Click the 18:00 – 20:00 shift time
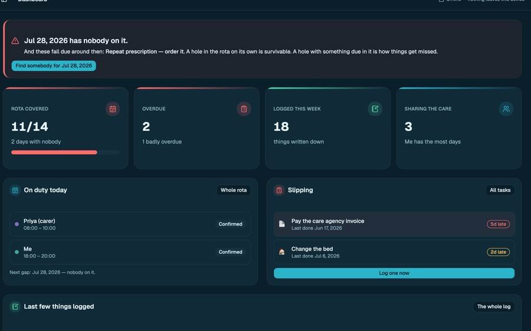 coord(40,256)
